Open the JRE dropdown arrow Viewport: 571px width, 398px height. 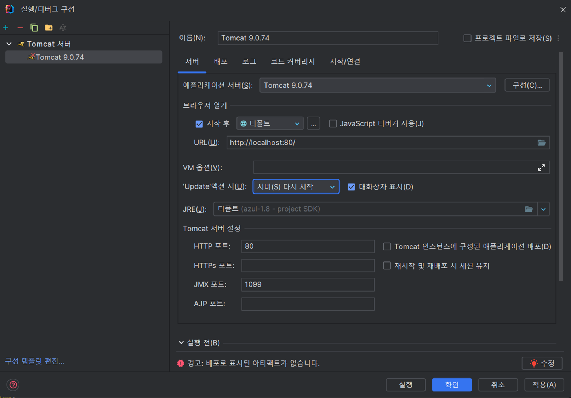[x=543, y=209]
